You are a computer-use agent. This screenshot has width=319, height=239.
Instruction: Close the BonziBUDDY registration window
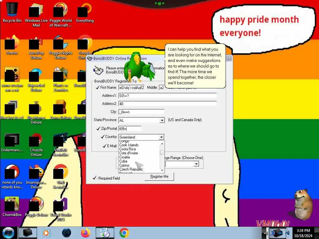pos(229,58)
